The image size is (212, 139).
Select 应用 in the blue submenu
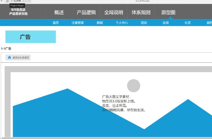click(x=166, y=23)
